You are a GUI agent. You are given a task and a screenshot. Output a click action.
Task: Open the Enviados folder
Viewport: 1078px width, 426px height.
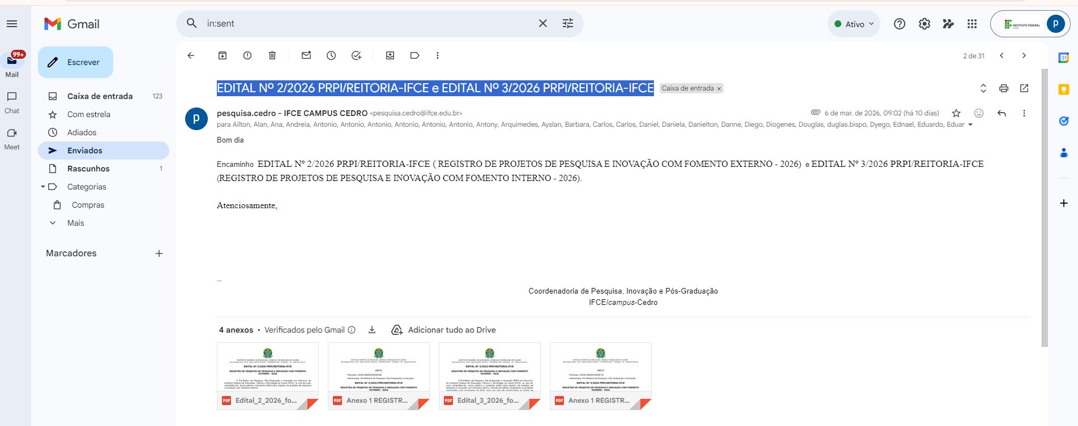click(x=85, y=150)
